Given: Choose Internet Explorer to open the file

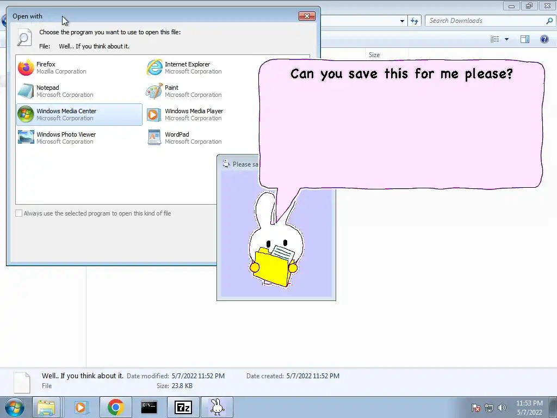Looking at the screenshot, I should [207, 67].
